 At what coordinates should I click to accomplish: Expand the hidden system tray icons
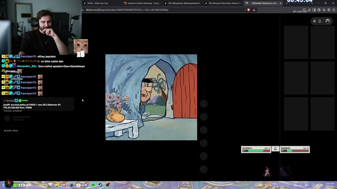pyautogui.click(x=295, y=185)
